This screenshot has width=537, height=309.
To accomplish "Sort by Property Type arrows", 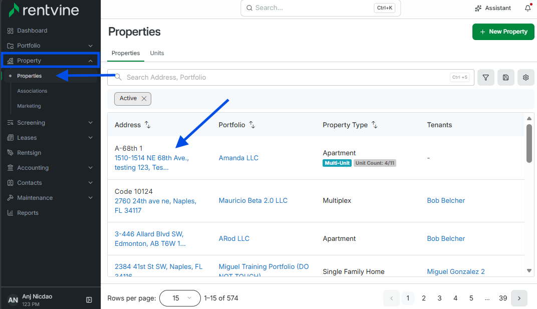I will click(x=375, y=125).
